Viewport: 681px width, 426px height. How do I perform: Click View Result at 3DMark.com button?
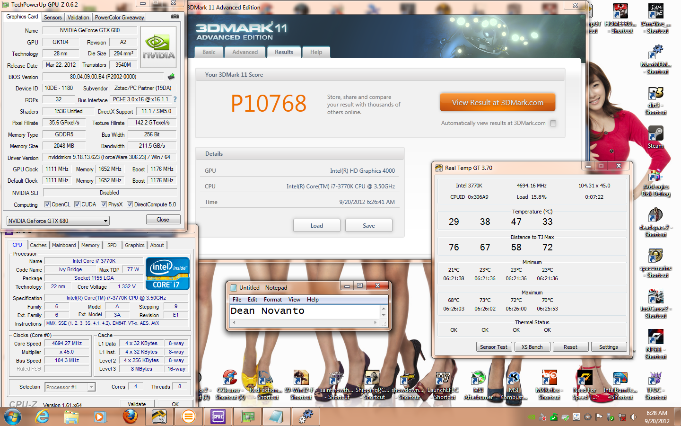coord(498,102)
